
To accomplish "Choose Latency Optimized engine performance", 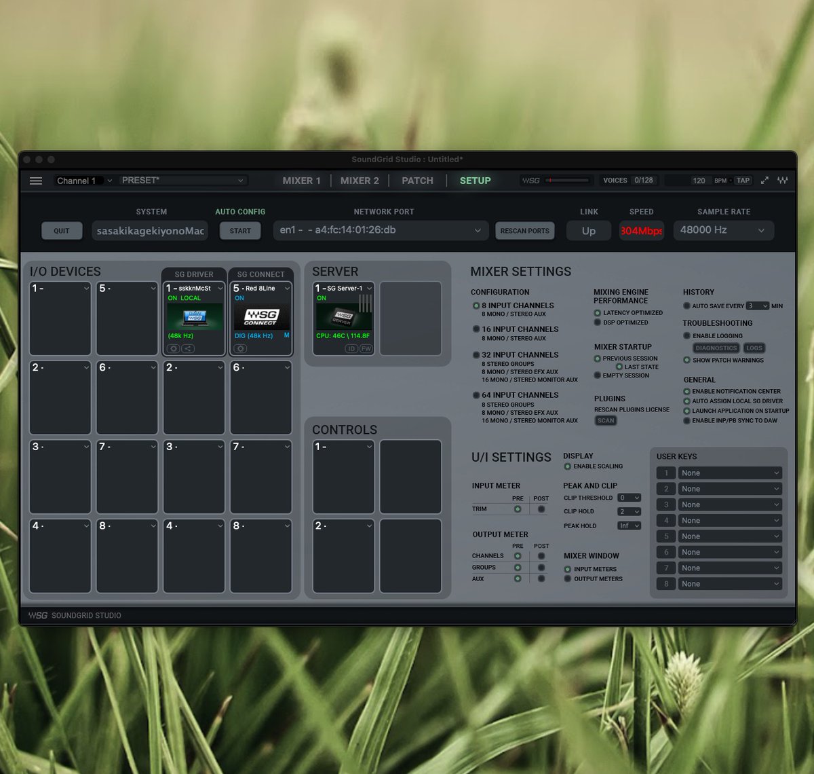I will tap(598, 313).
